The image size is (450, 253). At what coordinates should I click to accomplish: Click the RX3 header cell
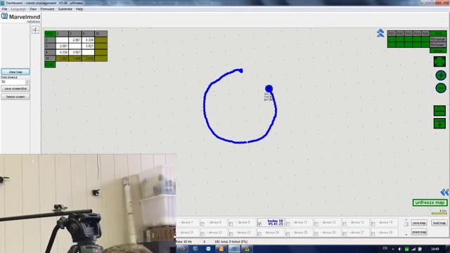[409, 34]
